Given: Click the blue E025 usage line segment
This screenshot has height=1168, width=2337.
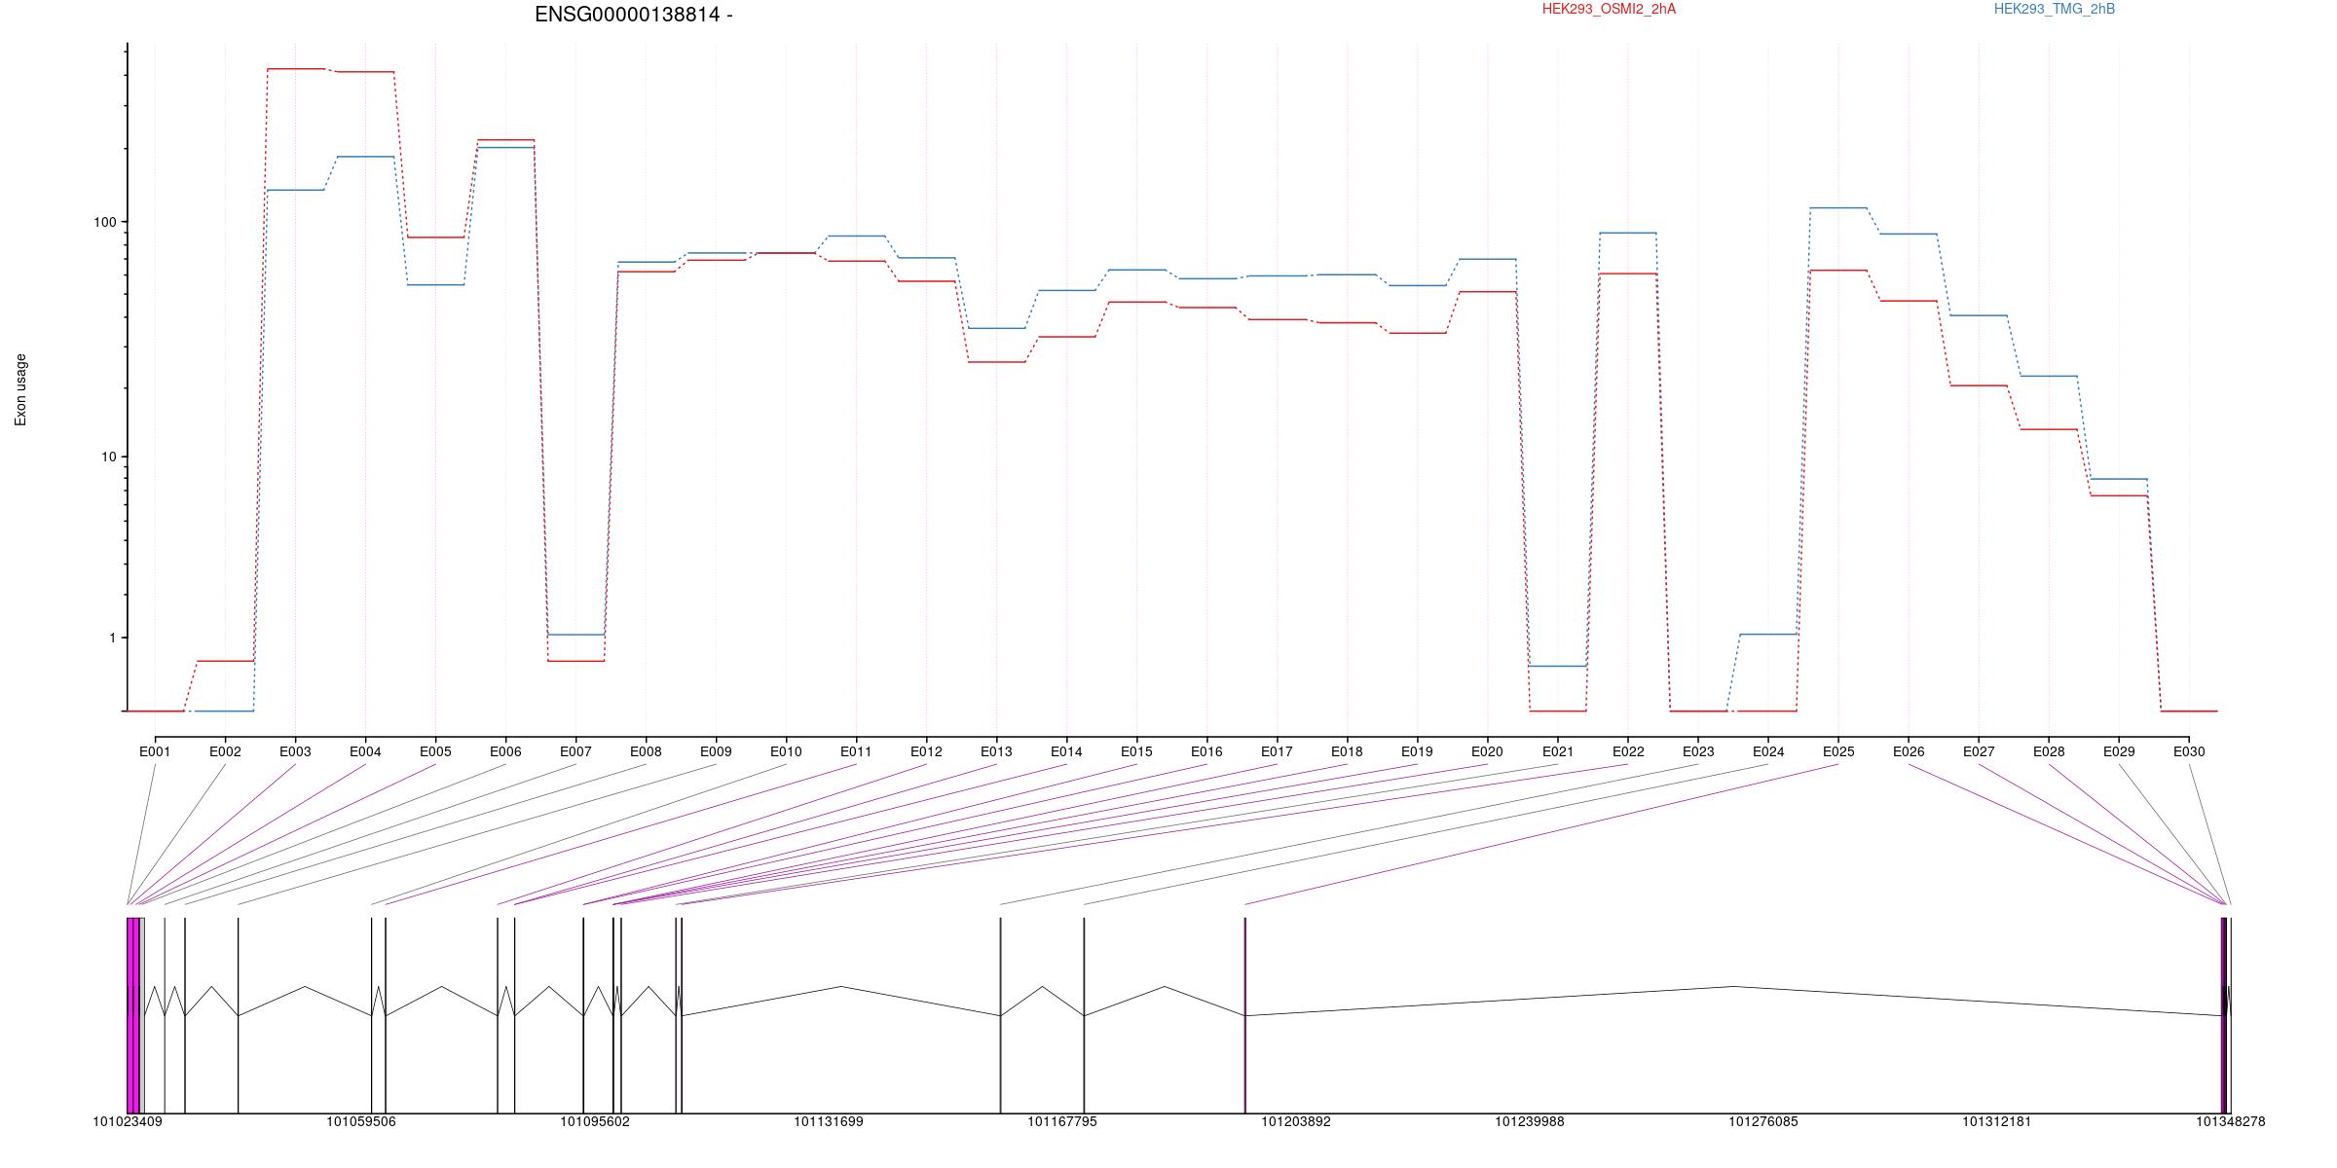Looking at the screenshot, I should [x=1838, y=208].
